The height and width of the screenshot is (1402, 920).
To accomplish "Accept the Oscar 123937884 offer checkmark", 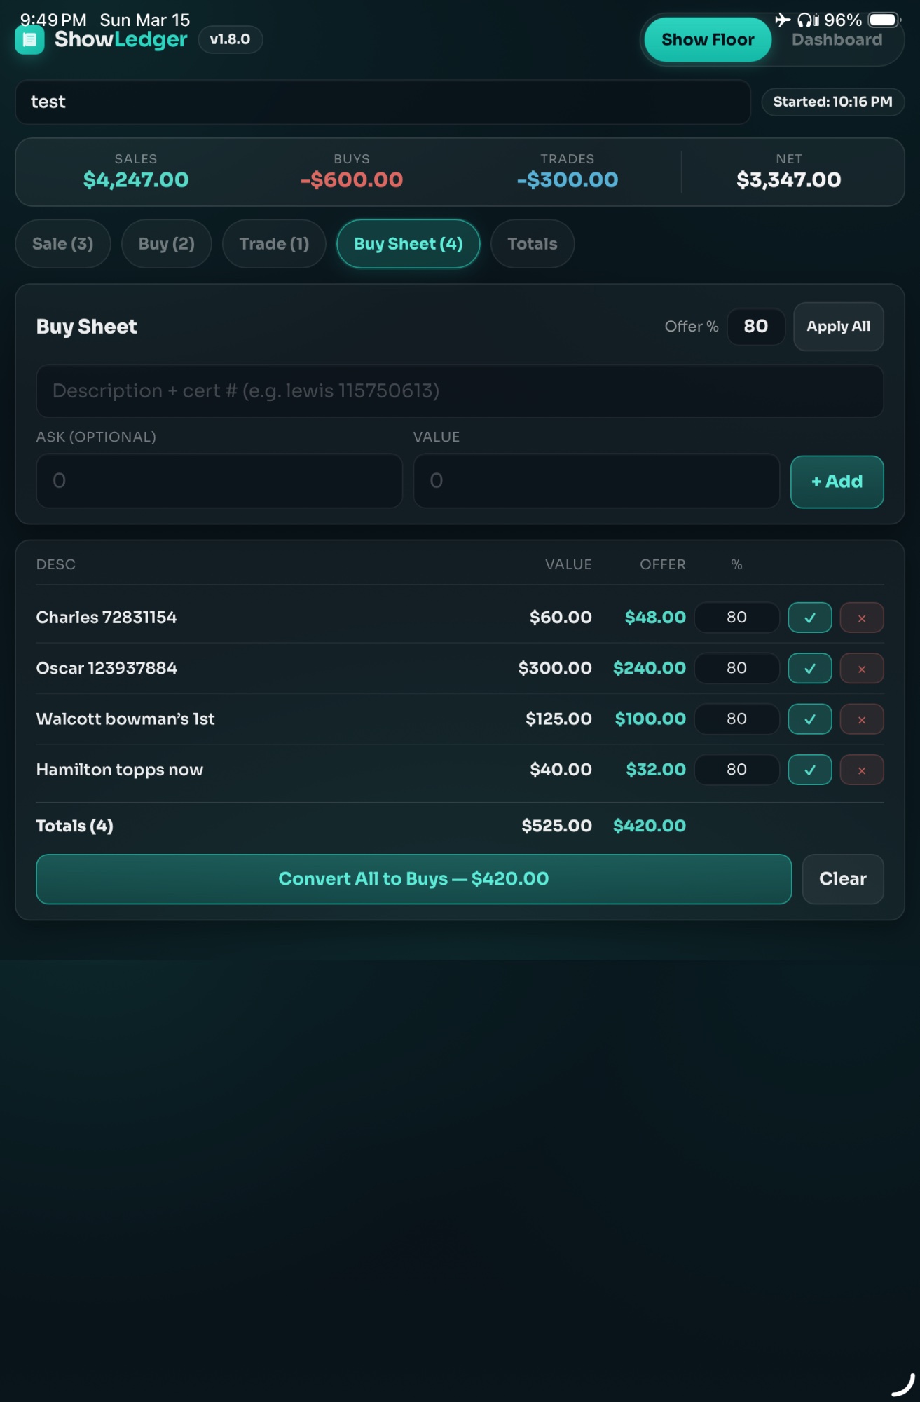I will [809, 668].
